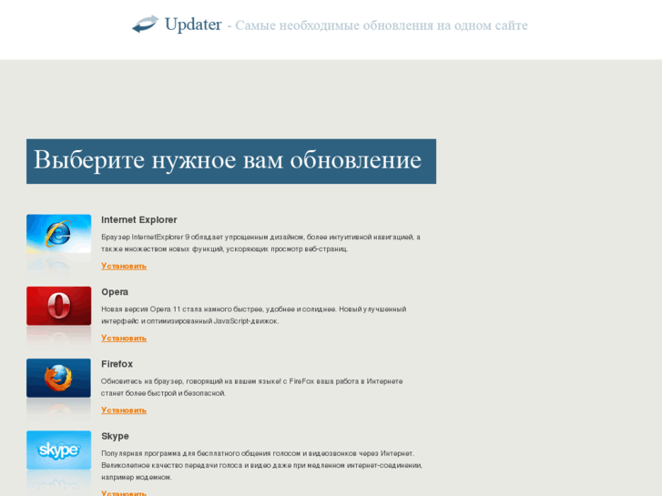Click the 'Opera' heading
662x496 pixels.
click(x=115, y=292)
